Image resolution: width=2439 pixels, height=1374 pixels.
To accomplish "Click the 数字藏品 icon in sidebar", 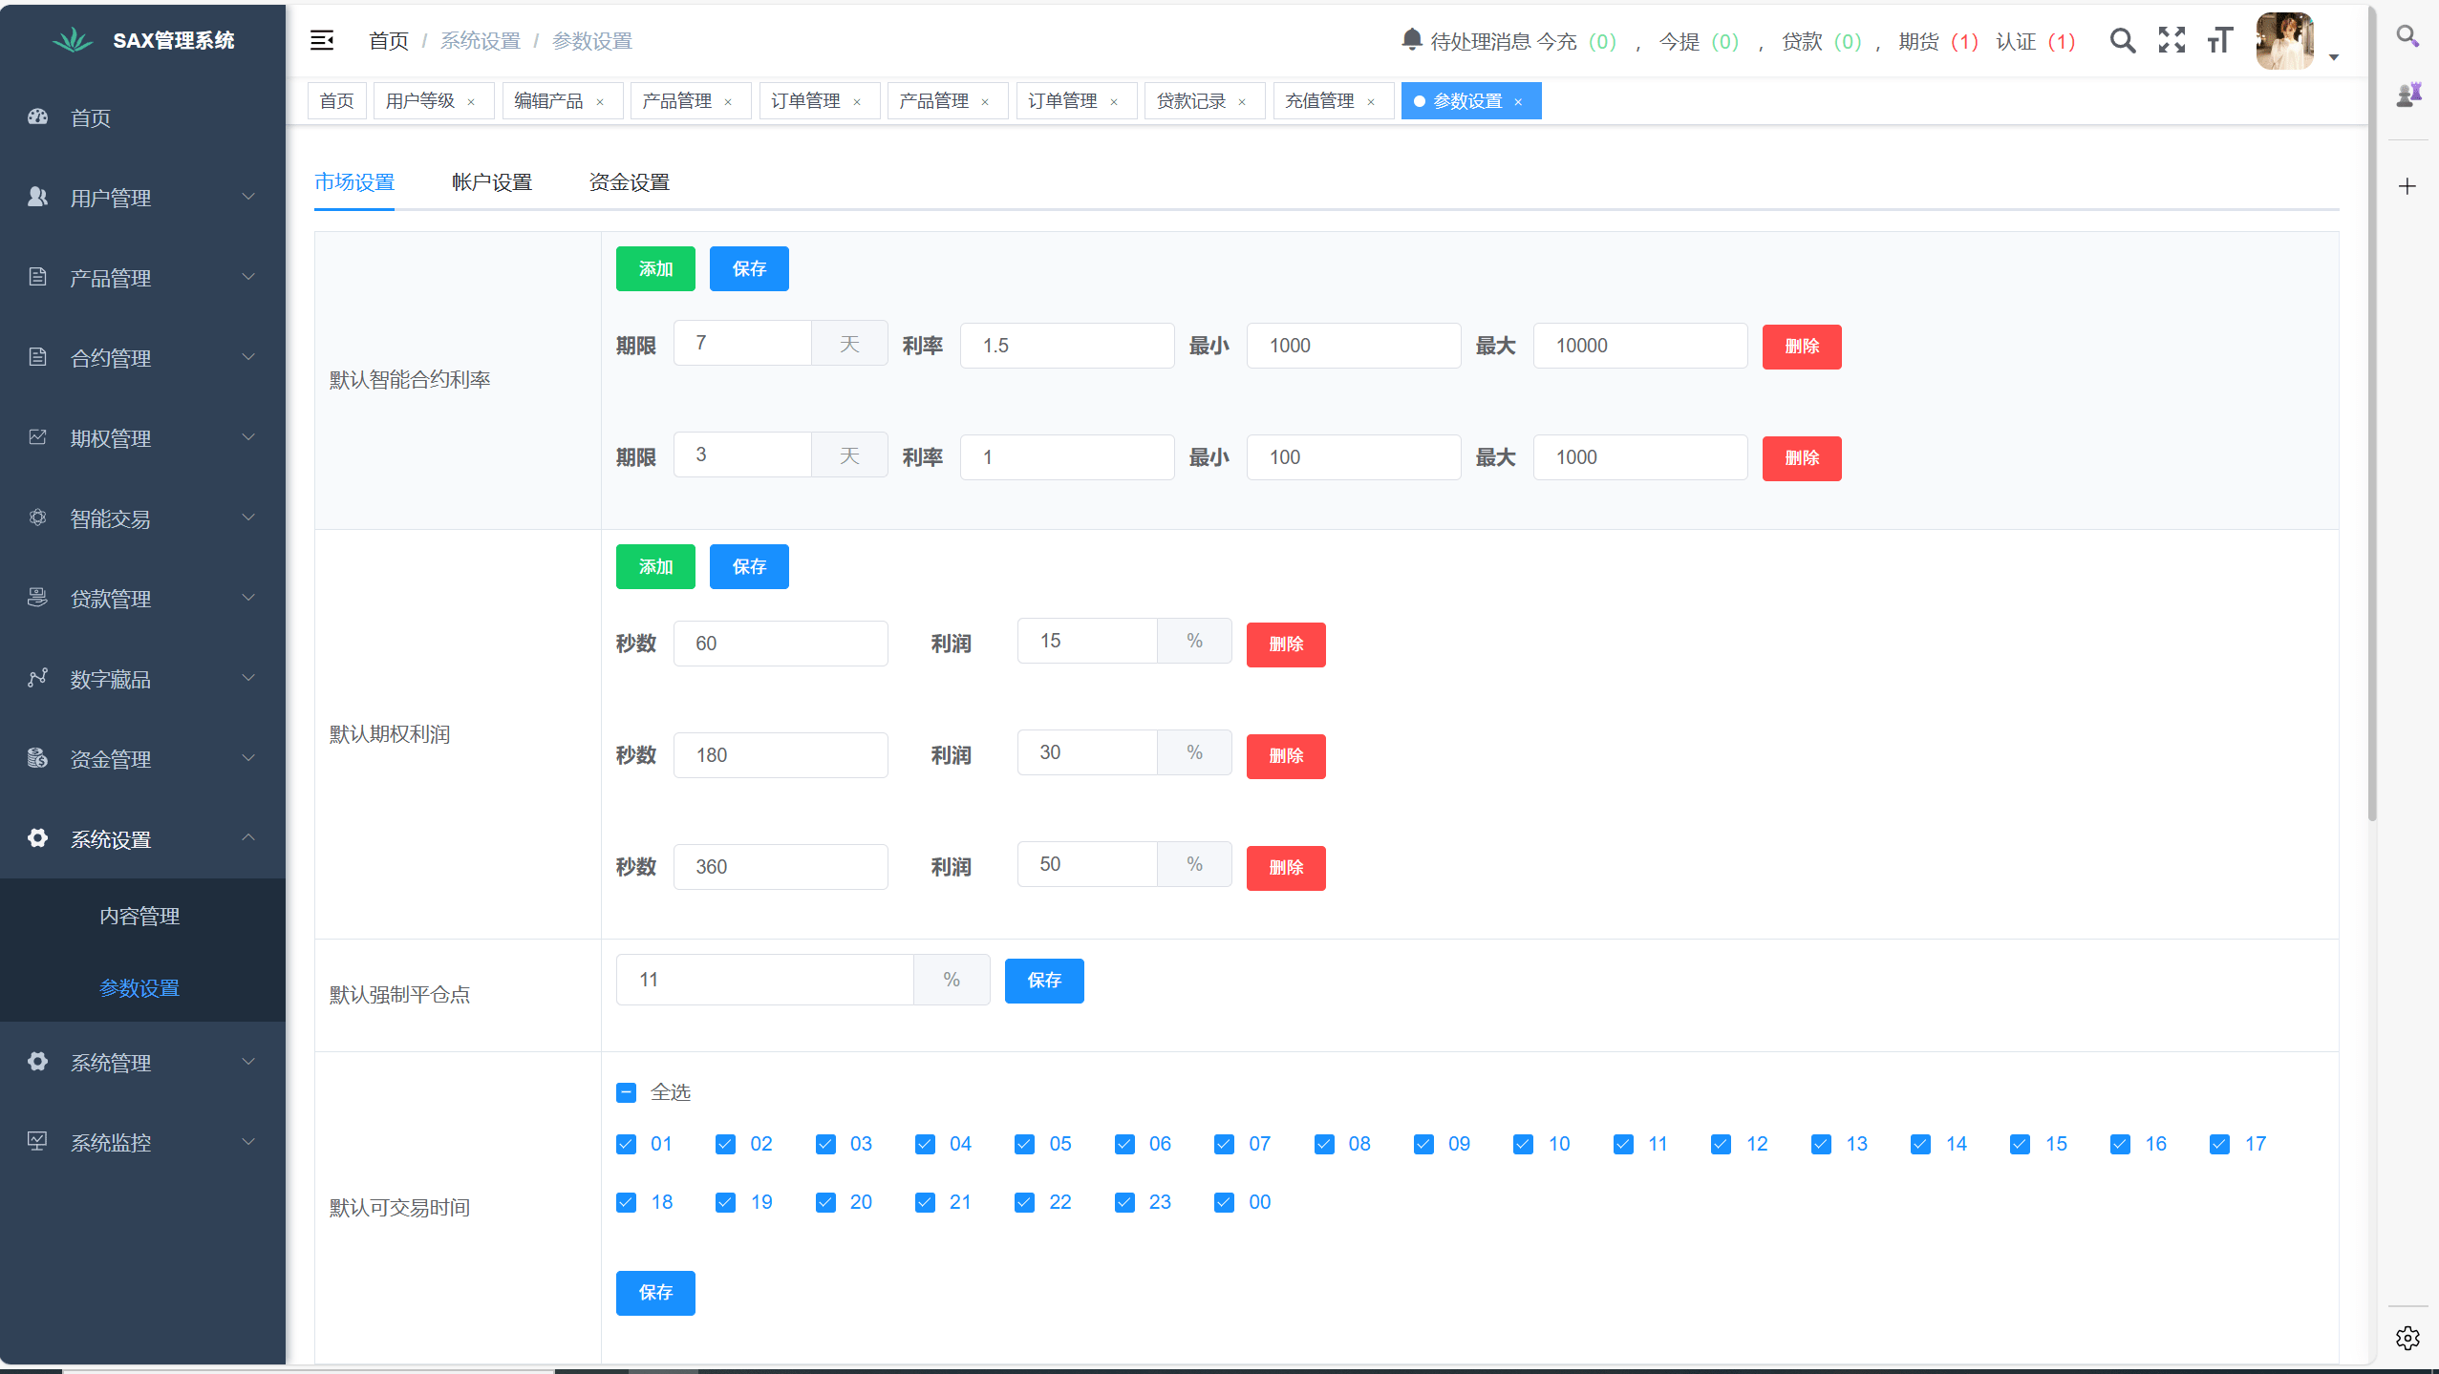I will 38,678.
